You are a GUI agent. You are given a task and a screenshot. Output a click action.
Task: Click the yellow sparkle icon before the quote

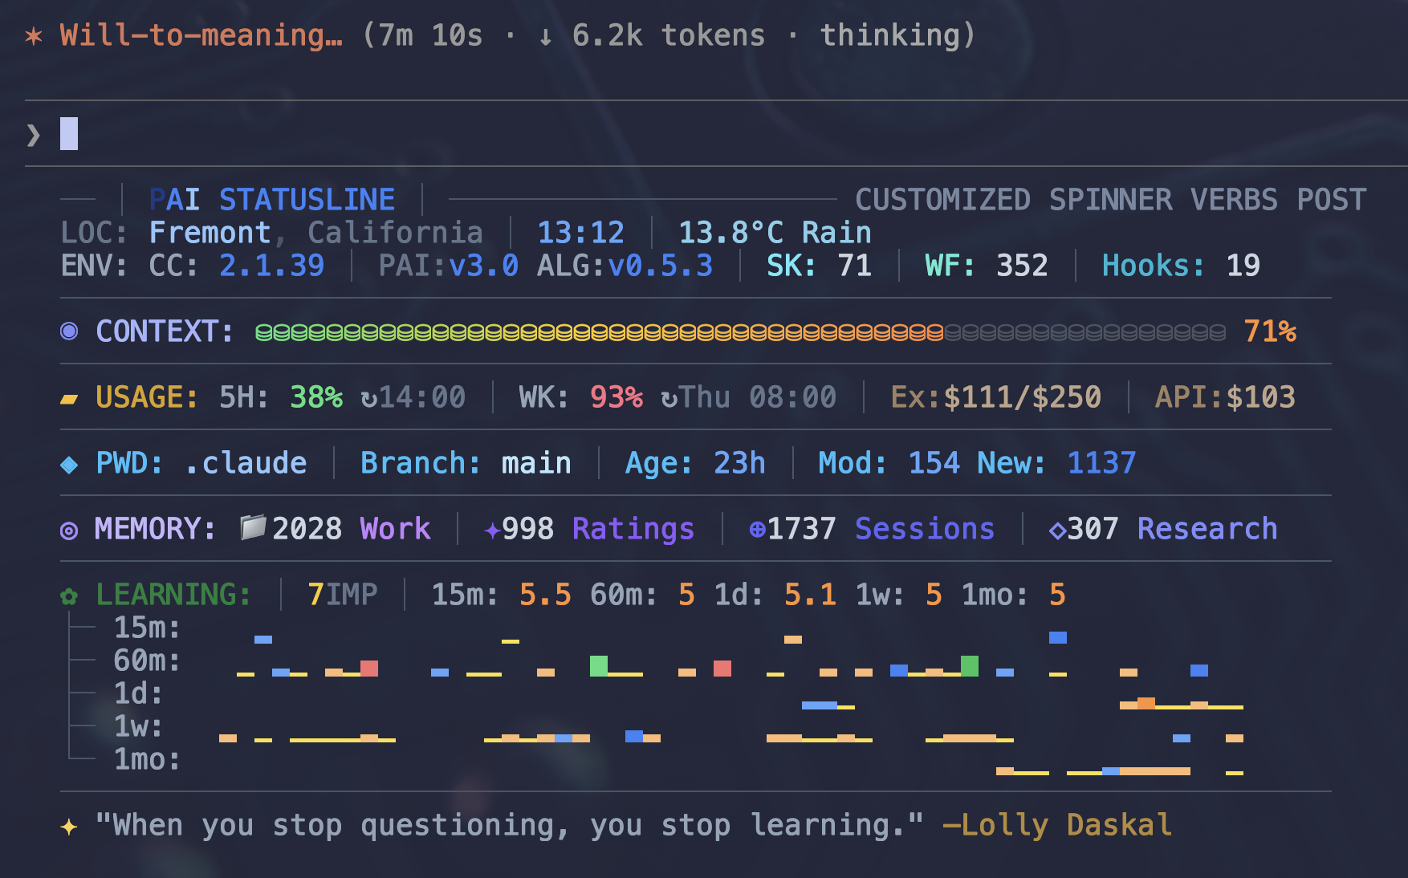click(70, 827)
